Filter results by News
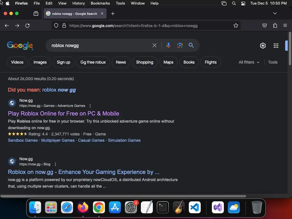This screenshot has width=292, height=219. pos(121,62)
